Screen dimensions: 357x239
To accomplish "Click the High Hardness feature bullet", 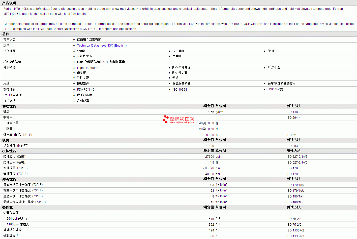I will (x=87, y=68).
